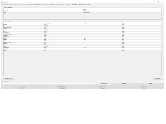
Task: Open the Tracking Tools tab
Action: pyautogui.click(x=87, y=5)
